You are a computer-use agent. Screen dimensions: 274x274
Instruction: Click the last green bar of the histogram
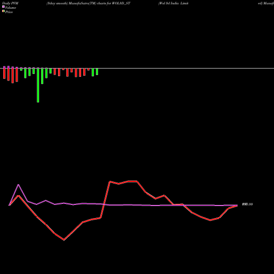click(x=97, y=72)
